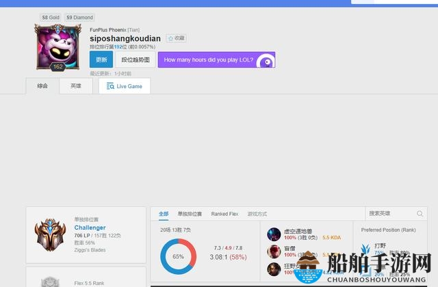Click the 20场 13胜 7负 record text

click(x=175, y=230)
